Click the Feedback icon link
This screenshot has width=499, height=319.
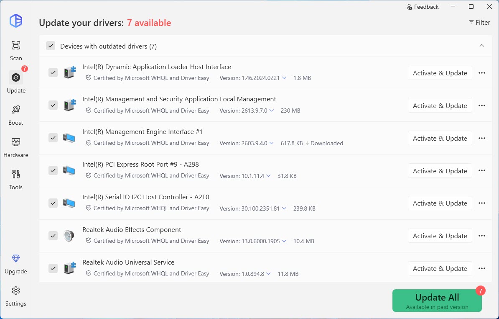click(x=423, y=7)
